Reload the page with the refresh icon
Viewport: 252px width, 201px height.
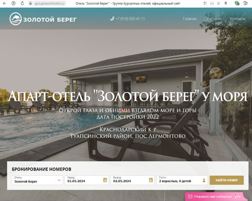coord(23,3)
